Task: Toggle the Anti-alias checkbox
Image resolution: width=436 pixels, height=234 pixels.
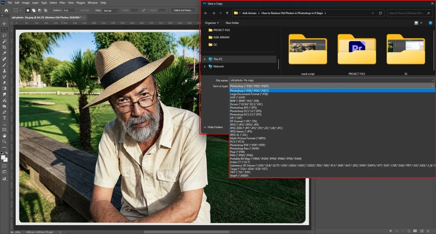Action: [78, 10]
